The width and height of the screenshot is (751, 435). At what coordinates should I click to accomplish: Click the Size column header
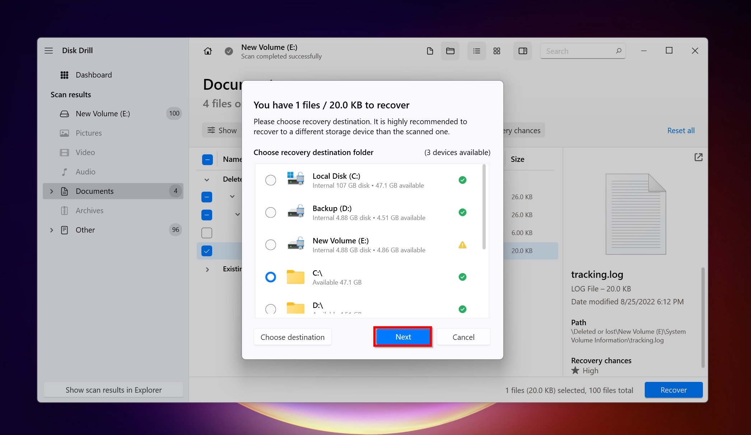[x=517, y=159]
